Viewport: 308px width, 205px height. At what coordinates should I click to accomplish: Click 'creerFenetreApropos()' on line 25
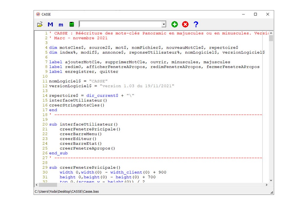(87, 148)
